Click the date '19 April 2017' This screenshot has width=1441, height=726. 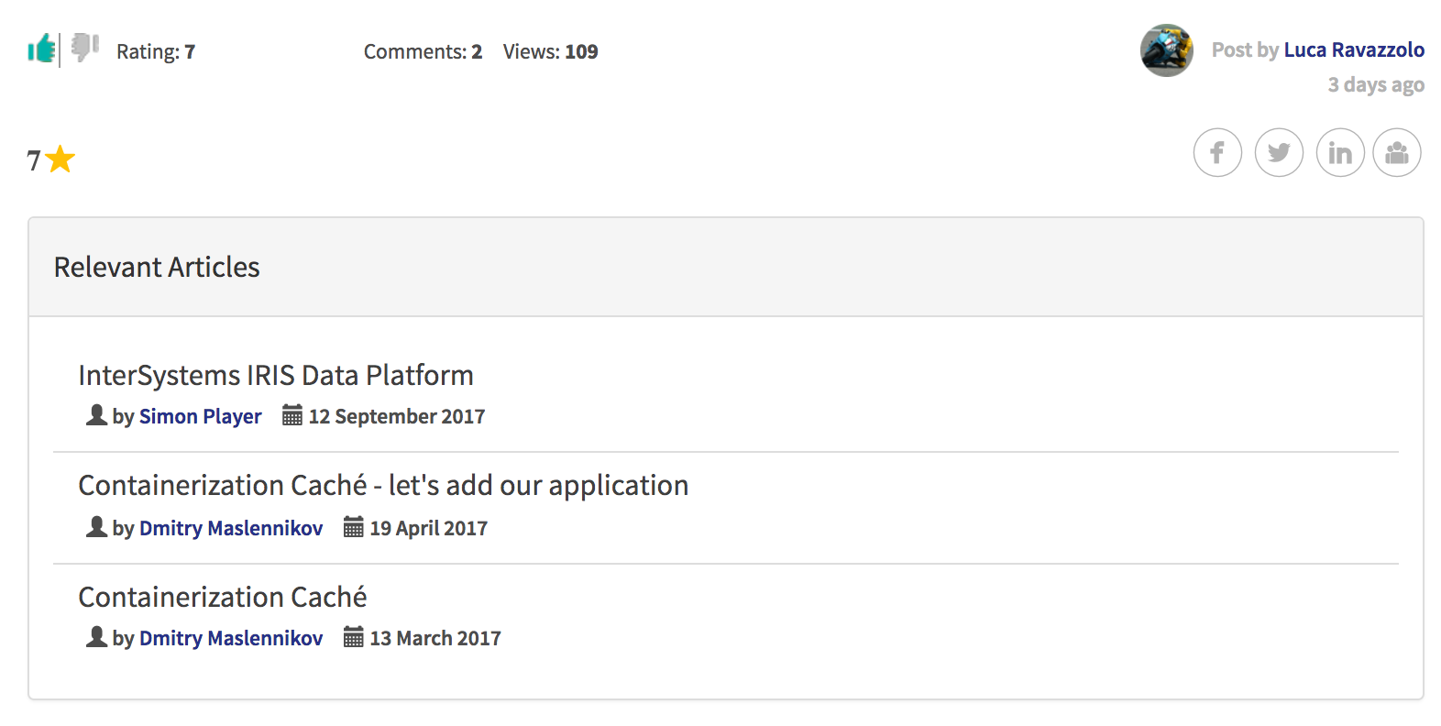(x=428, y=528)
